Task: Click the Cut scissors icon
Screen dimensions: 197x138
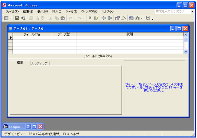Action: (x=50, y=18)
